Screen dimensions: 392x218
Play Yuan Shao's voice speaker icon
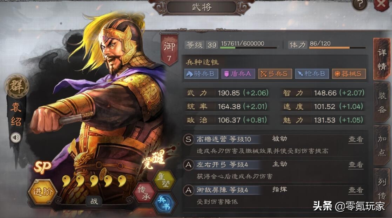click(16, 138)
